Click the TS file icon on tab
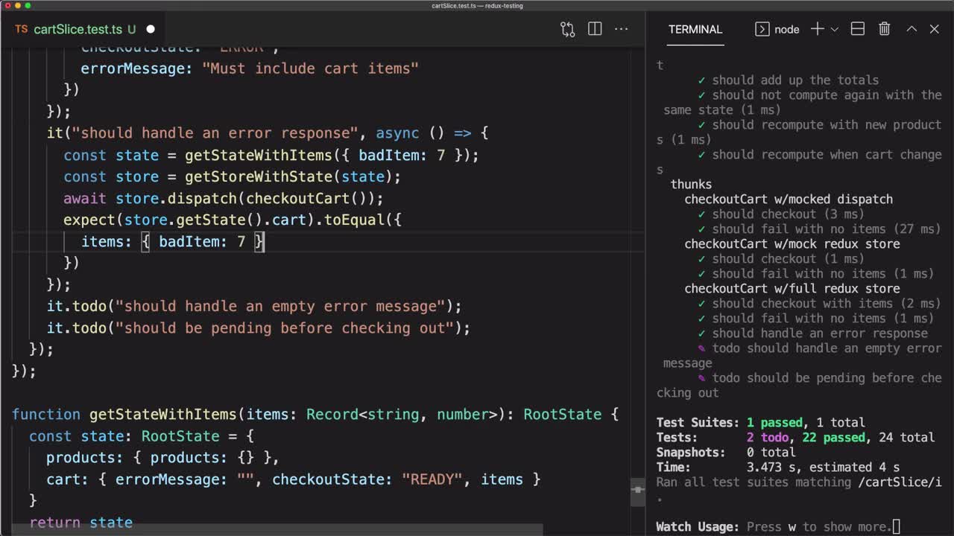954x536 pixels. click(21, 29)
